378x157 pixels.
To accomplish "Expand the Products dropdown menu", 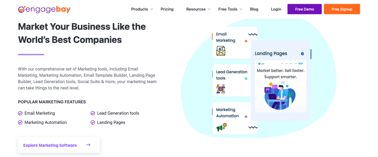I will (142, 9).
